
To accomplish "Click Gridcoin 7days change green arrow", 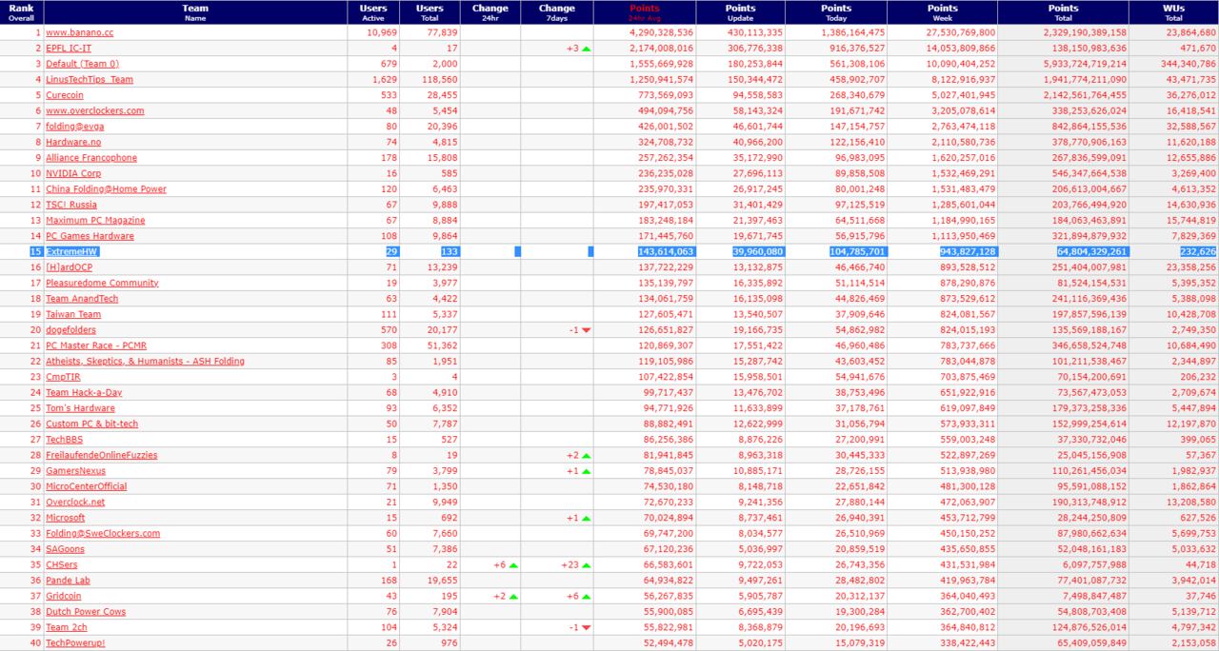I will point(587,597).
